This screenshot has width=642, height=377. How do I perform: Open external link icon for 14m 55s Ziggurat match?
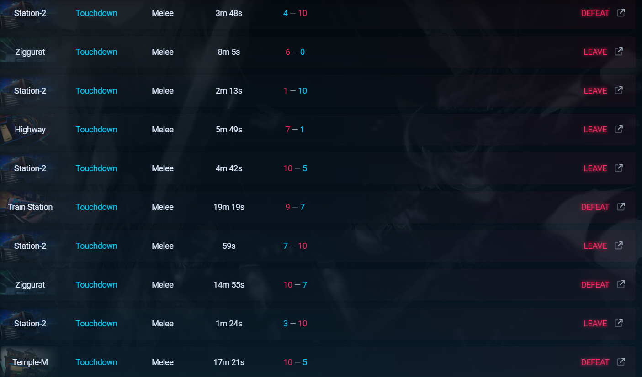point(621,284)
